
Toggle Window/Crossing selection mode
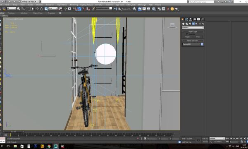click(32, 9)
